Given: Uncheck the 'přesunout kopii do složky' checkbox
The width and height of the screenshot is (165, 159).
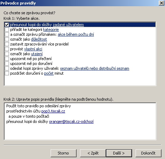Looking at the screenshot, I should (7, 25).
